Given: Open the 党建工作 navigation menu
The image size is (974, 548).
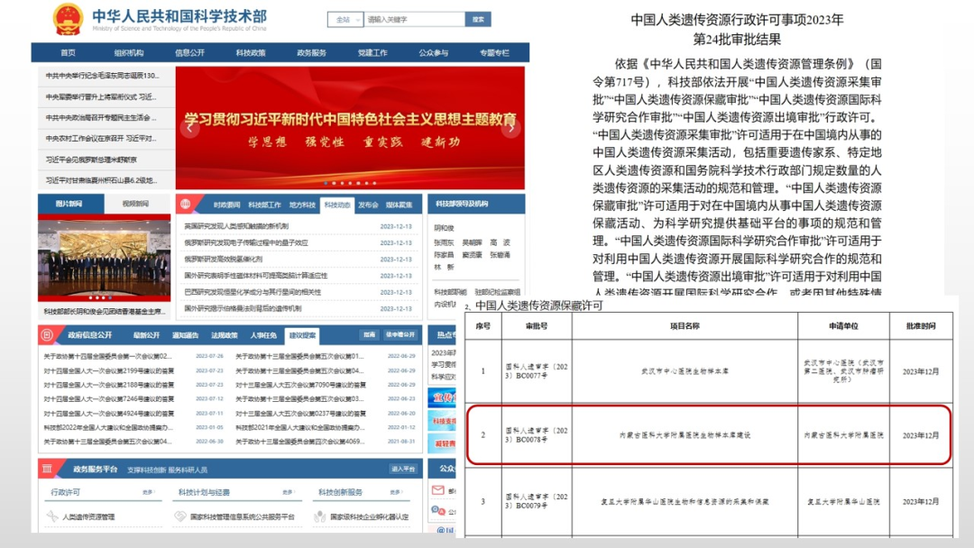Looking at the screenshot, I should (372, 53).
